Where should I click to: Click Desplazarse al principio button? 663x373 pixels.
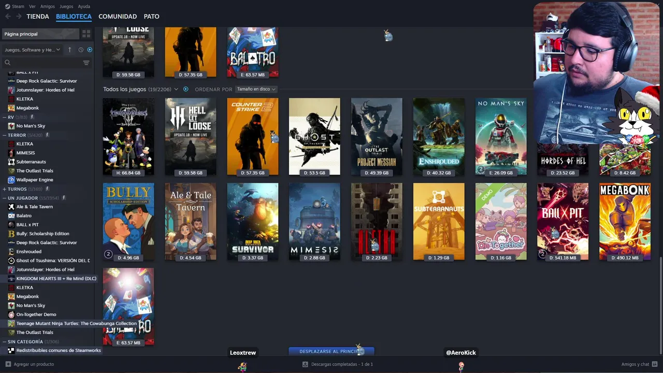[x=331, y=351]
